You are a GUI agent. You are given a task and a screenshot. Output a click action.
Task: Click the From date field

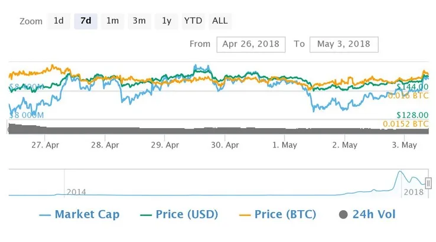click(x=251, y=44)
